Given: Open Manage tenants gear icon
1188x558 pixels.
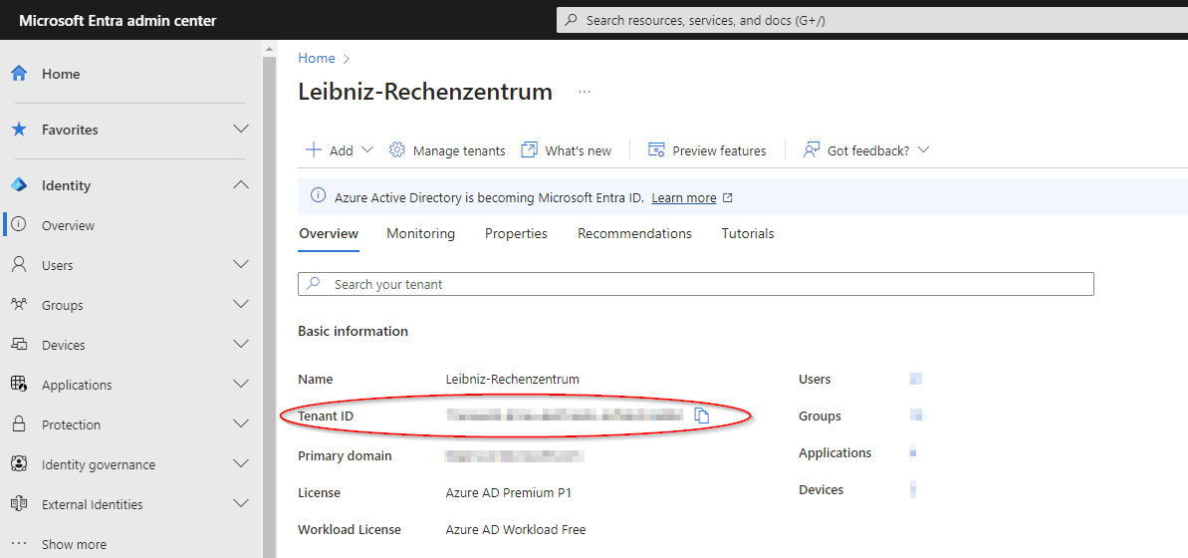Looking at the screenshot, I should point(397,150).
